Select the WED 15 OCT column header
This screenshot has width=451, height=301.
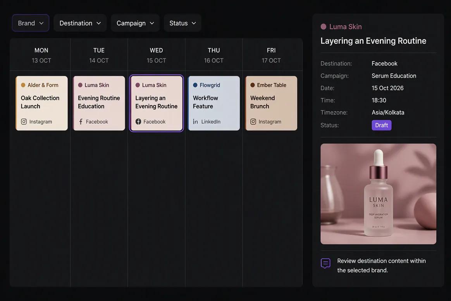[157, 55]
